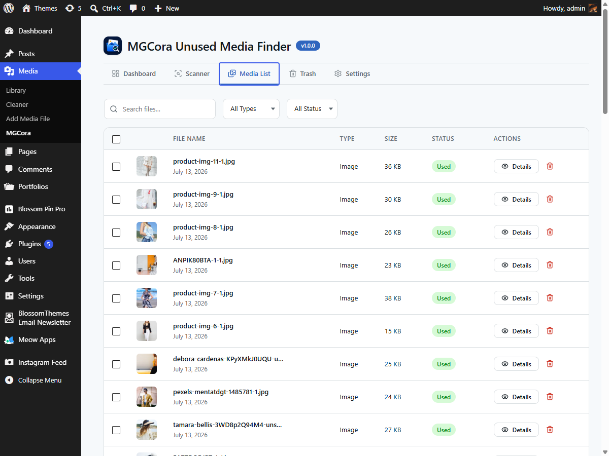Delete tamara-bellis file with trash icon

550,430
